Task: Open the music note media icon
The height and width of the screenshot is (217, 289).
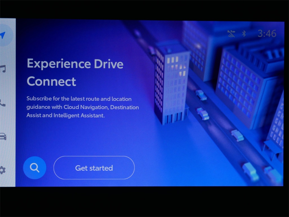Action: [3, 69]
